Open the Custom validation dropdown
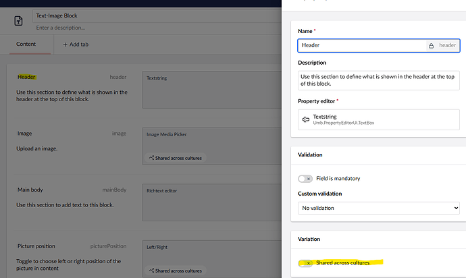 pos(378,208)
